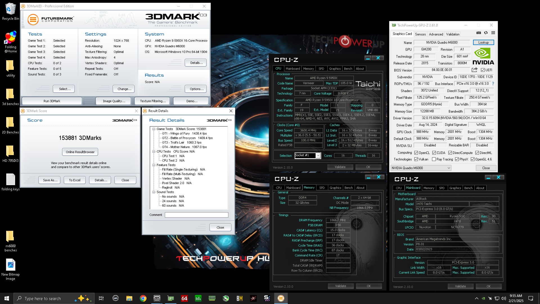Click the System Details... button in 3DMark03
This screenshot has width=540, height=304.
pos(196,63)
